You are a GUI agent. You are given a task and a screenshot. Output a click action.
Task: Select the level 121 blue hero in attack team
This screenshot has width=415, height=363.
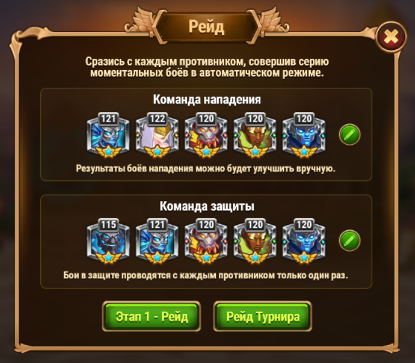click(x=108, y=135)
